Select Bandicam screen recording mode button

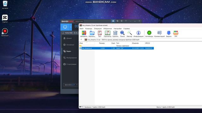tap(65, 27)
